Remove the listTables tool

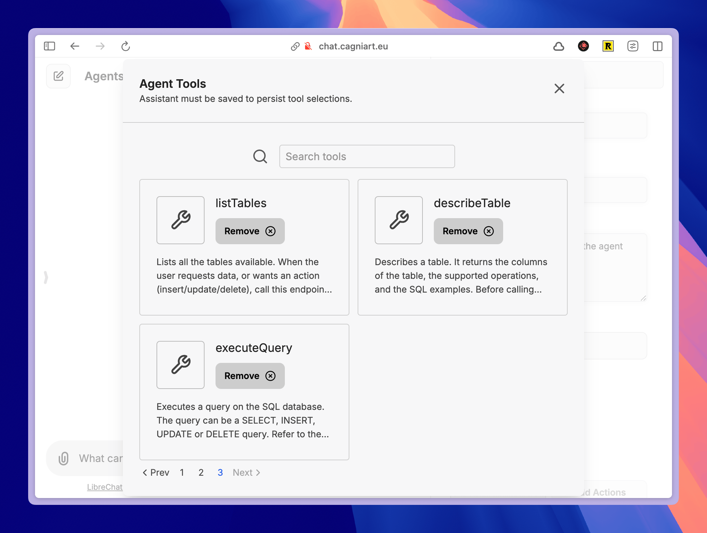pyautogui.click(x=250, y=231)
